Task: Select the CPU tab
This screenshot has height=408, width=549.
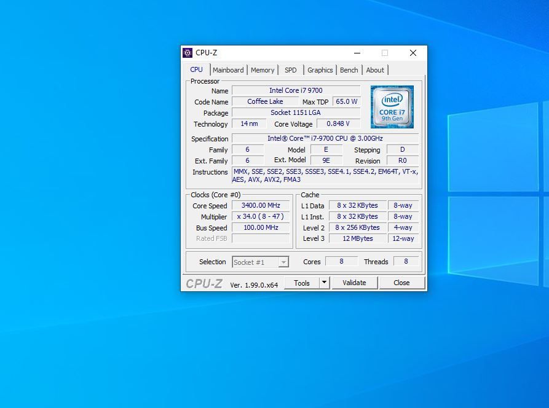Action: tap(196, 69)
